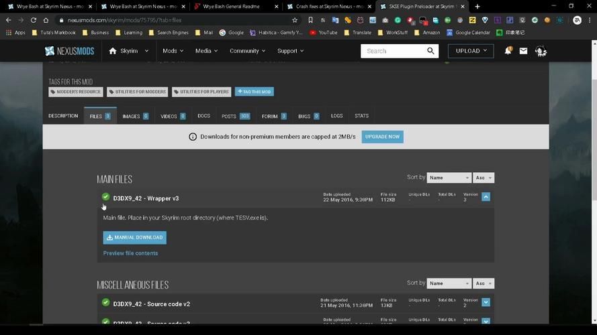Viewport: 597px width, 335px height.
Task: Open the Main Files sort-by Name dropdown
Action: (x=449, y=178)
